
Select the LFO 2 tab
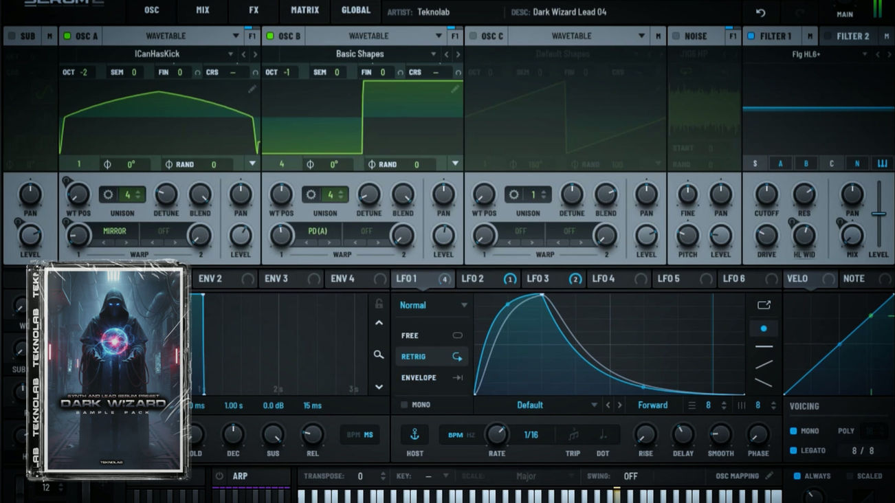(488, 278)
